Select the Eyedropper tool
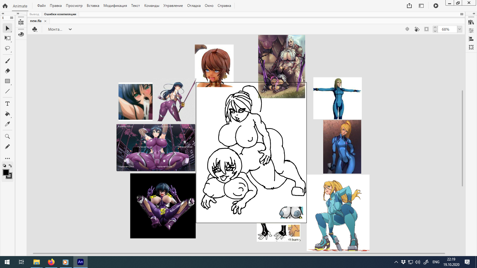The width and height of the screenshot is (477, 268). [7, 124]
